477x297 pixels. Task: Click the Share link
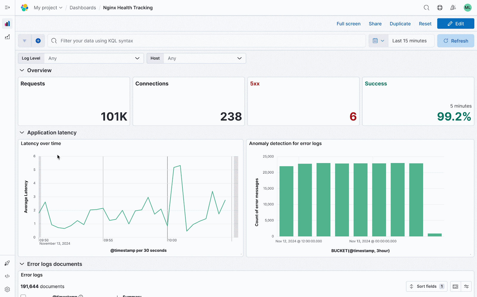pos(375,24)
